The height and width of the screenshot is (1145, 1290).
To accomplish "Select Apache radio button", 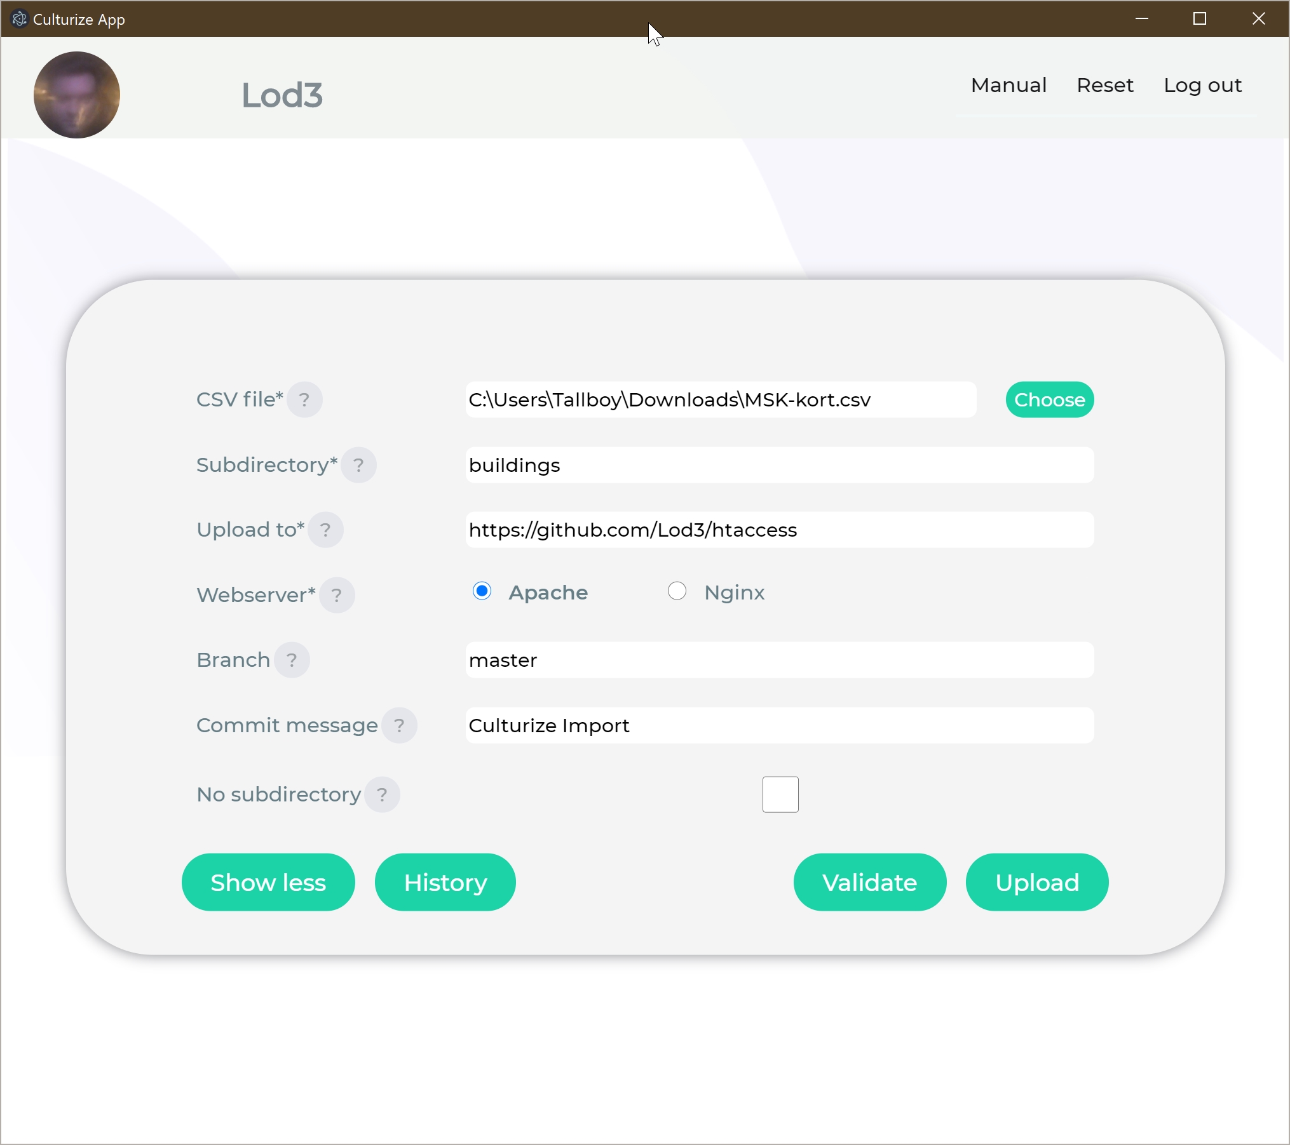I will point(482,591).
